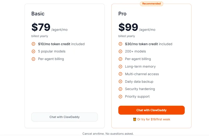Click checkmark icon beside $30/mo token credit
Screen dimensions: 209x136
tap(120, 44)
